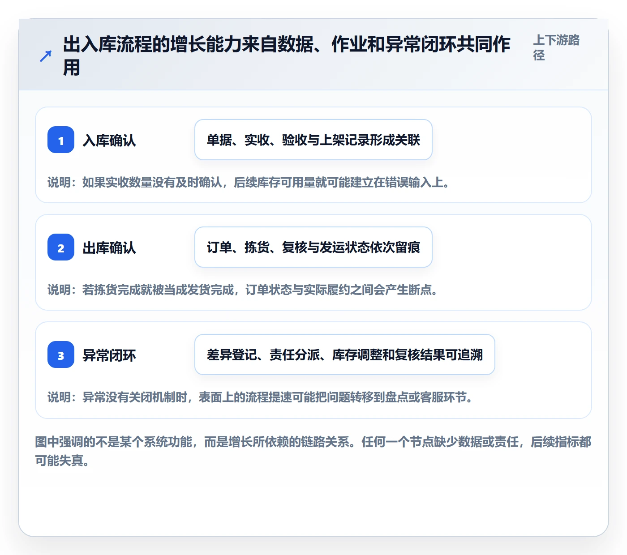This screenshot has width=627, height=555.
Task: Click the step number 3 badge
Action: pyautogui.click(x=61, y=354)
